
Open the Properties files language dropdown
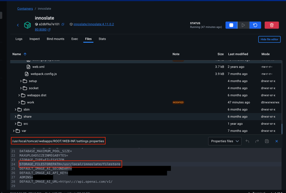click(x=225, y=141)
